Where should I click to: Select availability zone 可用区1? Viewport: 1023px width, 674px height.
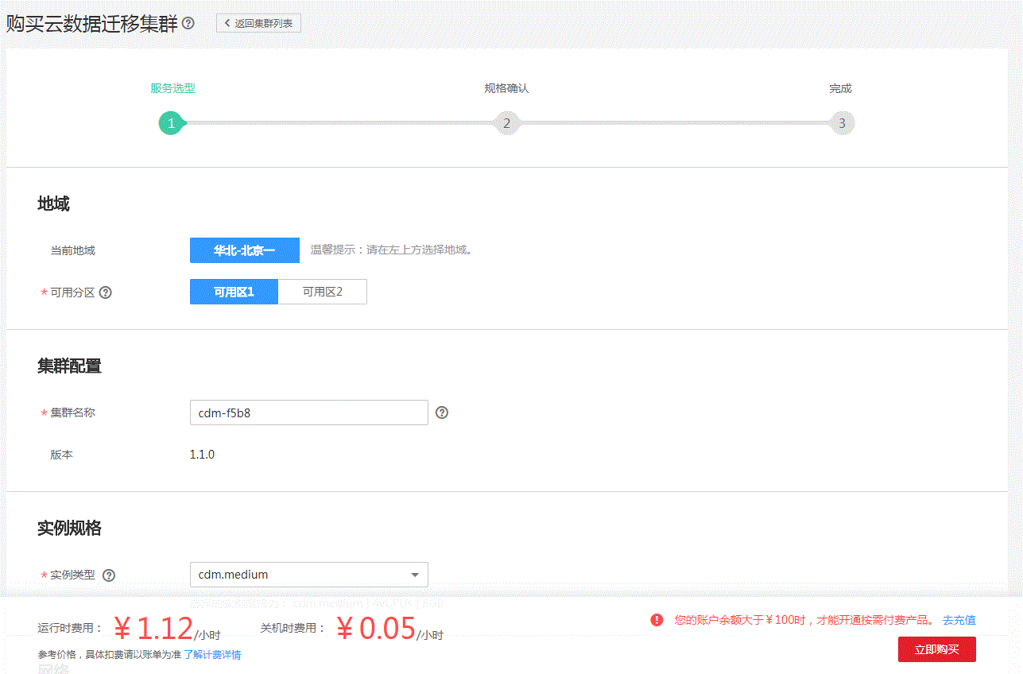click(233, 292)
